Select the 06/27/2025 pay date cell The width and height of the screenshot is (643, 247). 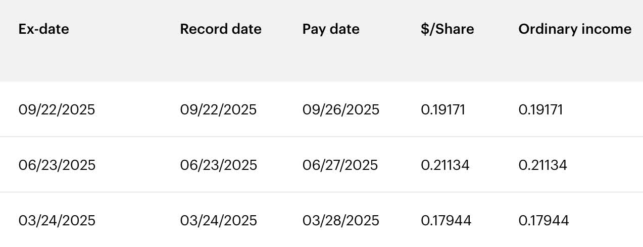tap(340, 165)
